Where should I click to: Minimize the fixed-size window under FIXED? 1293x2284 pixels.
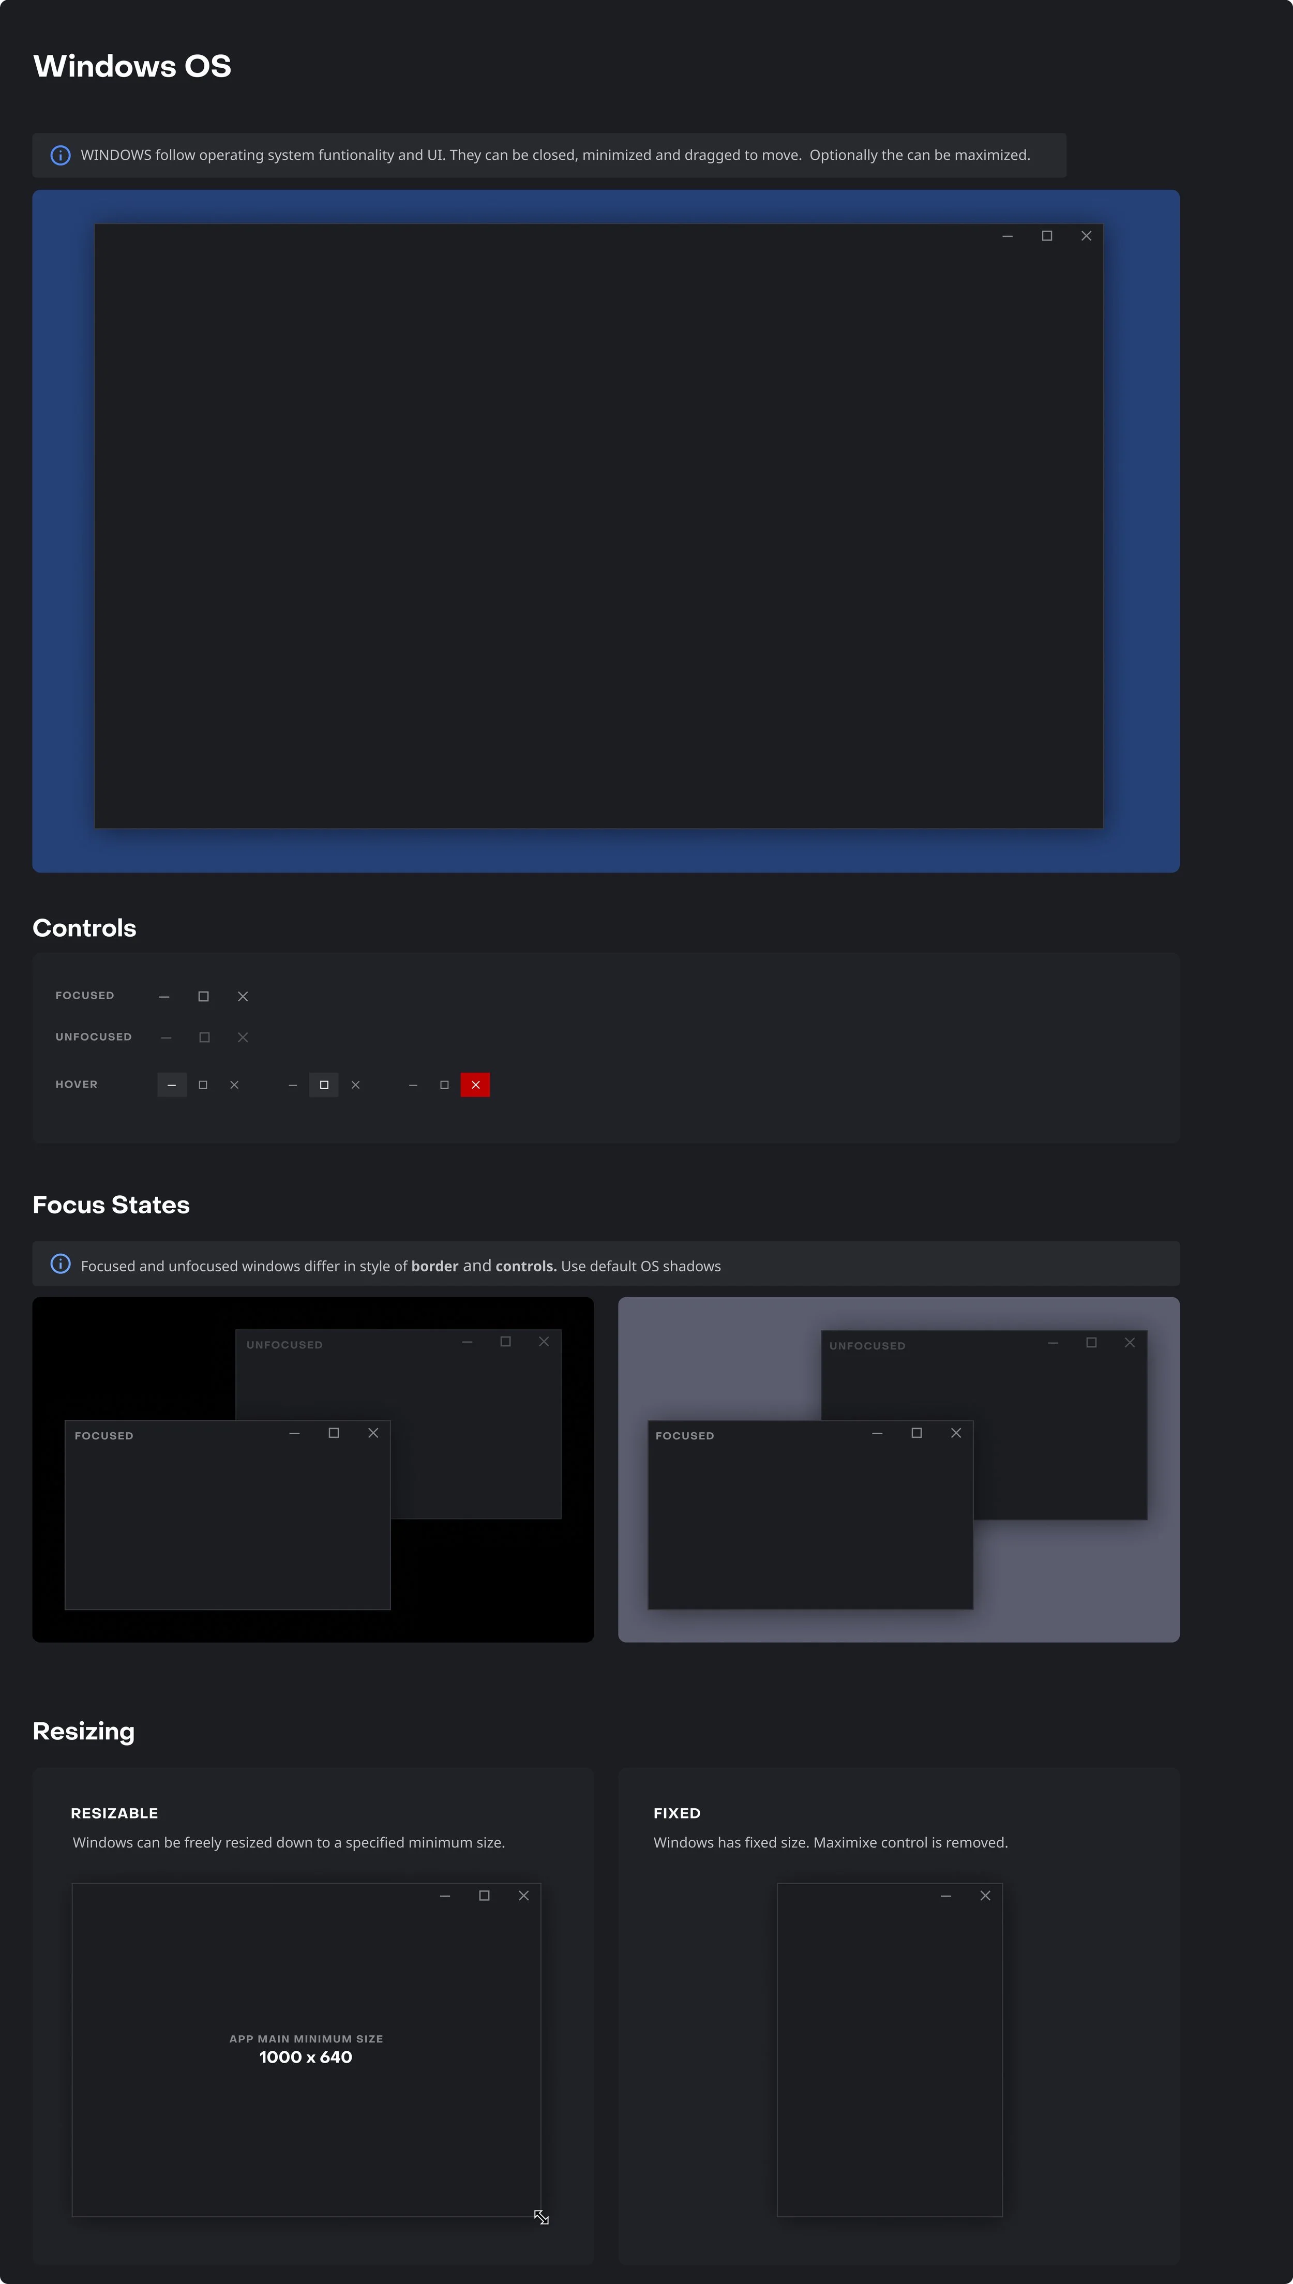coord(946,1895)
